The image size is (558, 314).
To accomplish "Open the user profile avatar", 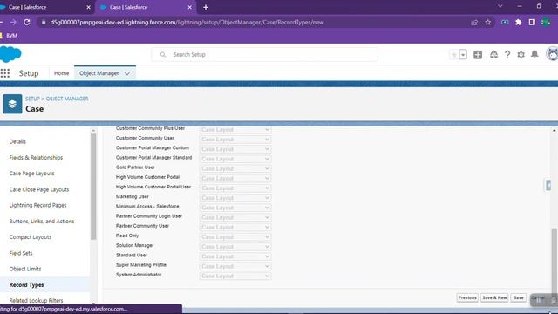I will [552, 54].
